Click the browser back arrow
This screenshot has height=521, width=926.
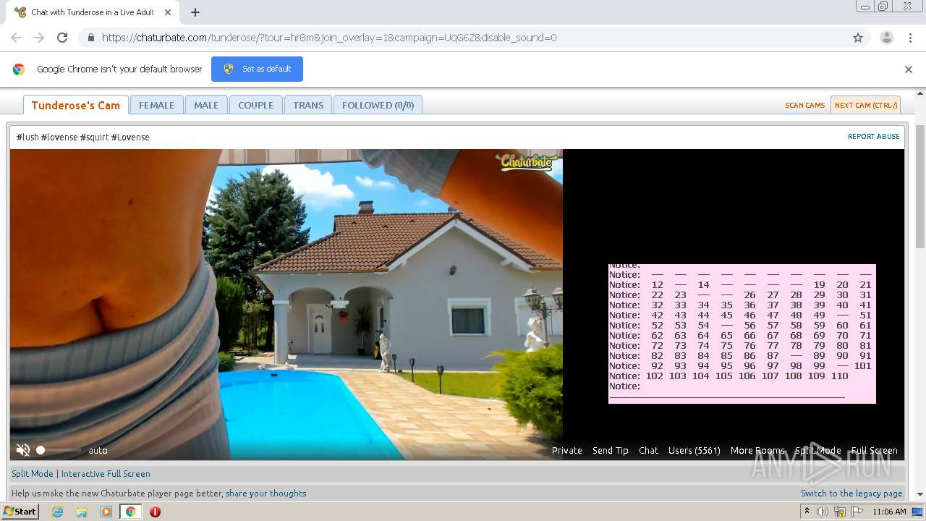pyautogui.click(x=16, y=38)
